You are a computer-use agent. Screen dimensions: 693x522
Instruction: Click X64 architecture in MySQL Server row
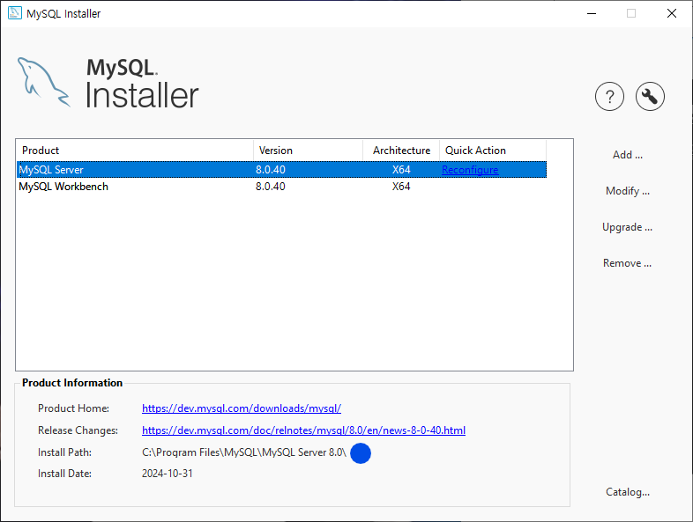point(401,170)
